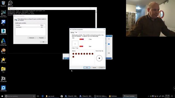Click the blue EQ band slider thumb
Image resolution: width=175 pixels, height=98 pixels.
pos(109,44)
